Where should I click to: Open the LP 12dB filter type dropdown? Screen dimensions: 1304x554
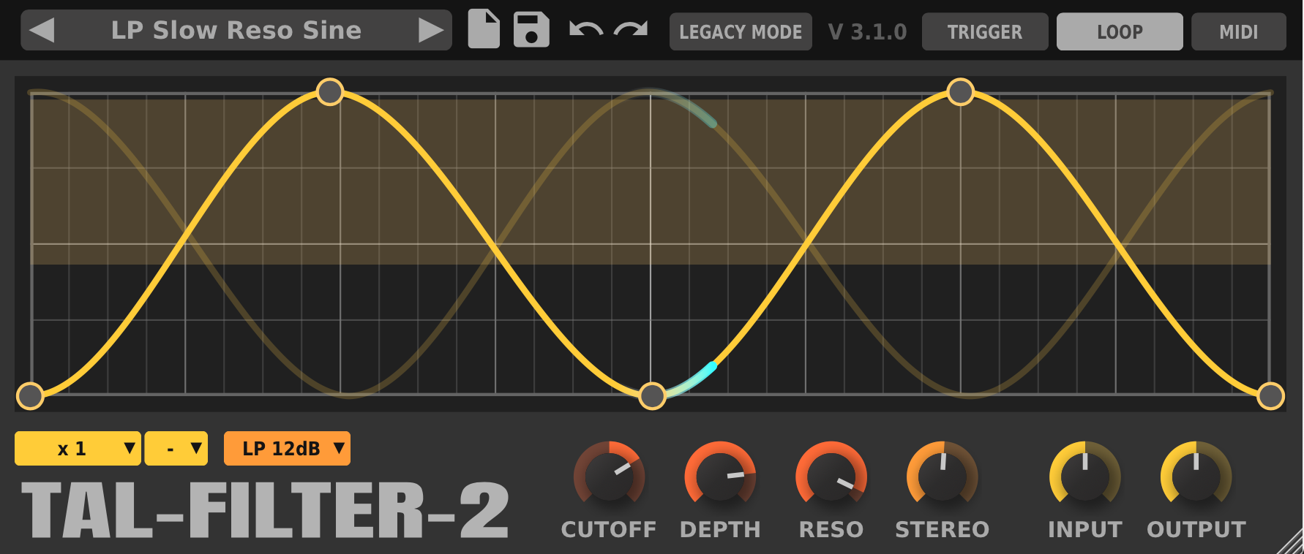click(287, 448)
